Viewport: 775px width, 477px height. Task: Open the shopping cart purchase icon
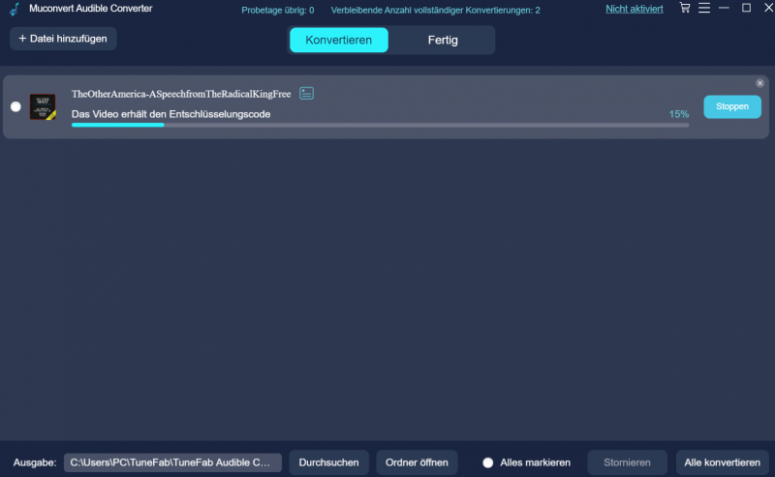tap(685, 8)
